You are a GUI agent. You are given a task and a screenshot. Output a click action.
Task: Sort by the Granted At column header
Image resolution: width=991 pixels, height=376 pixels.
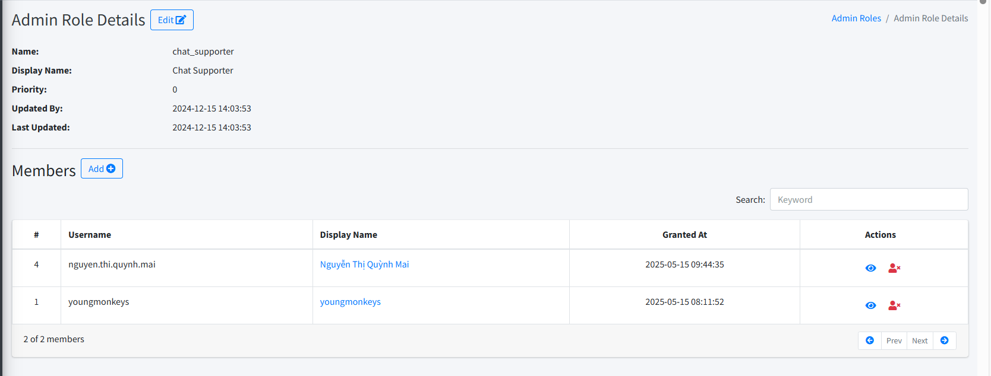pos(684,235)
